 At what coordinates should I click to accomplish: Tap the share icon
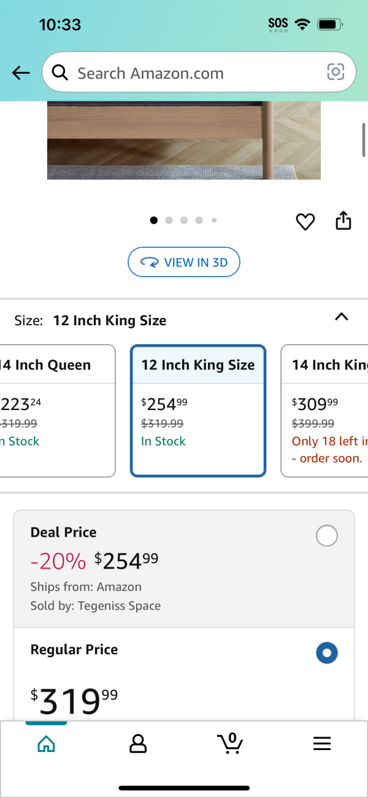tap(343, 220)
